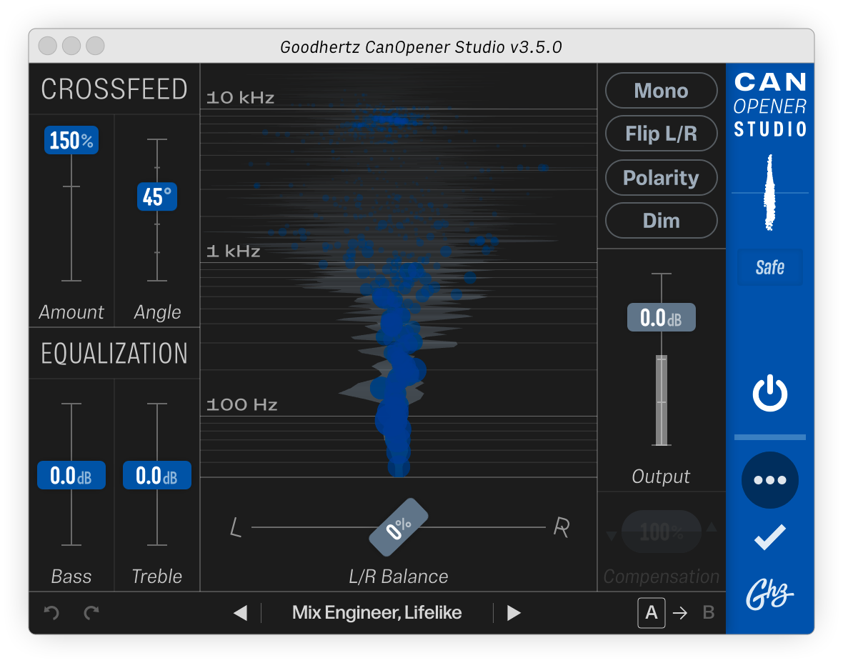Toggle the Dim button
This screenshot has width=843, height=663.
[662, 221]
